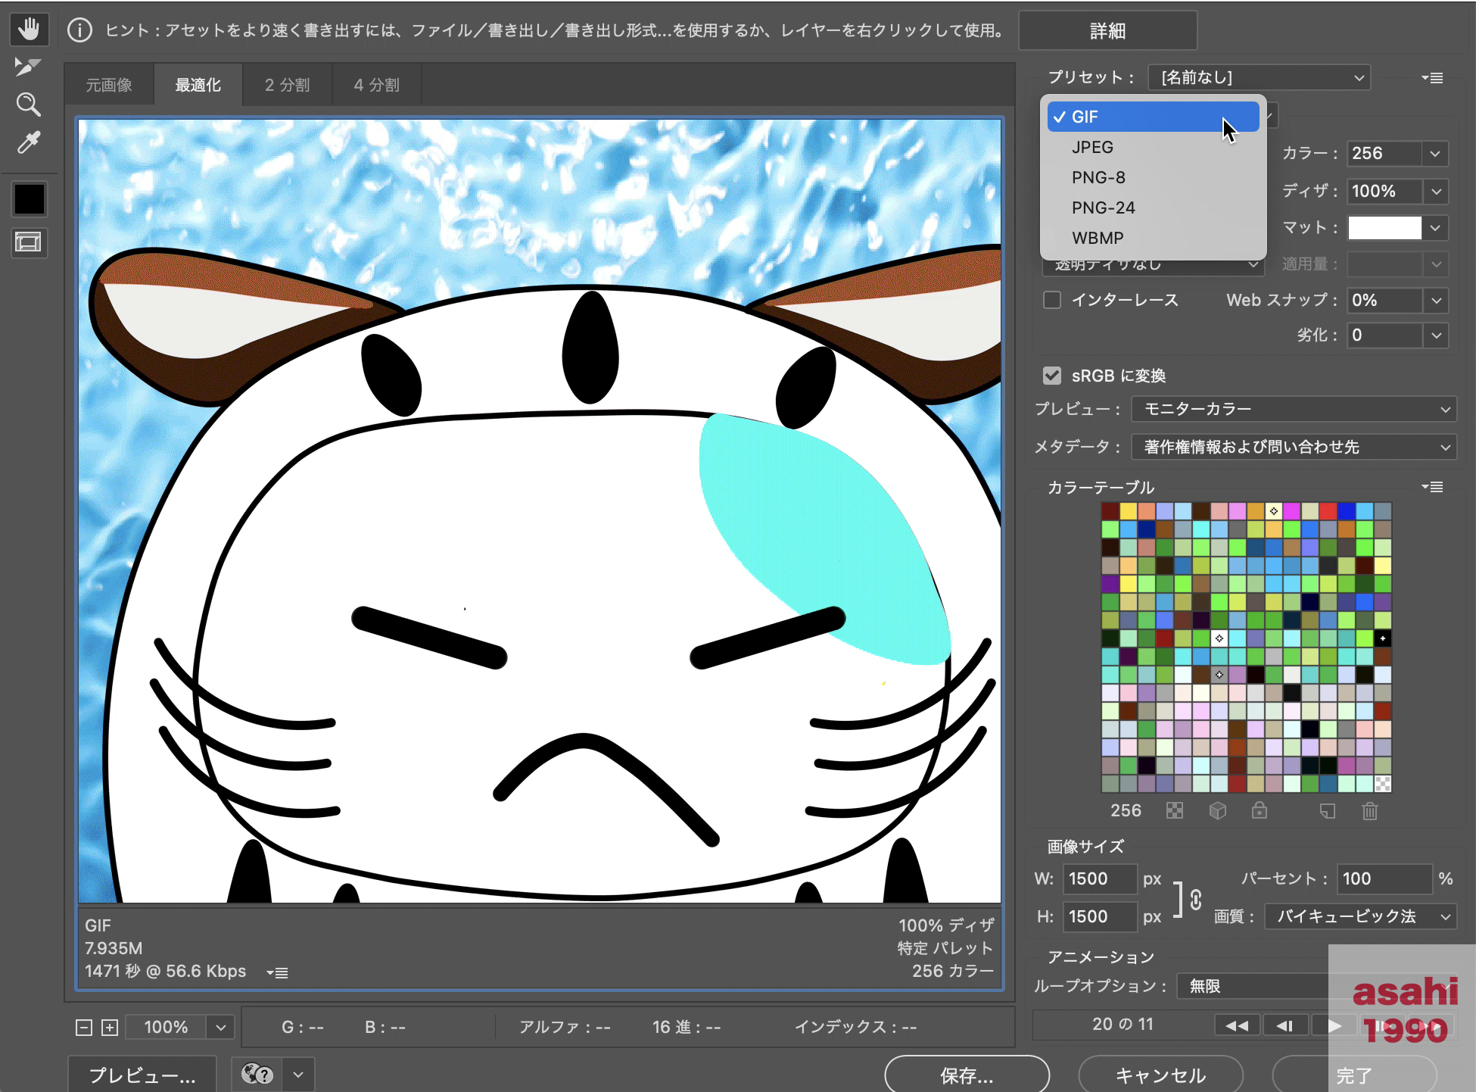The width and height of the screenshot is (1476, 1092).
Task: Enable the インターレース checkbox
Action: coord(1052,300)
